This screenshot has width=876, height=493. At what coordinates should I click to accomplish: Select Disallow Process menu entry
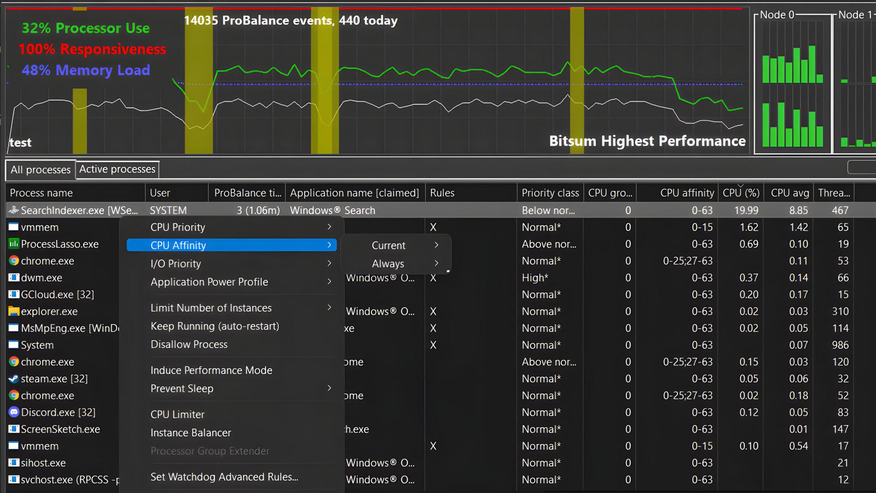(189, 345)
